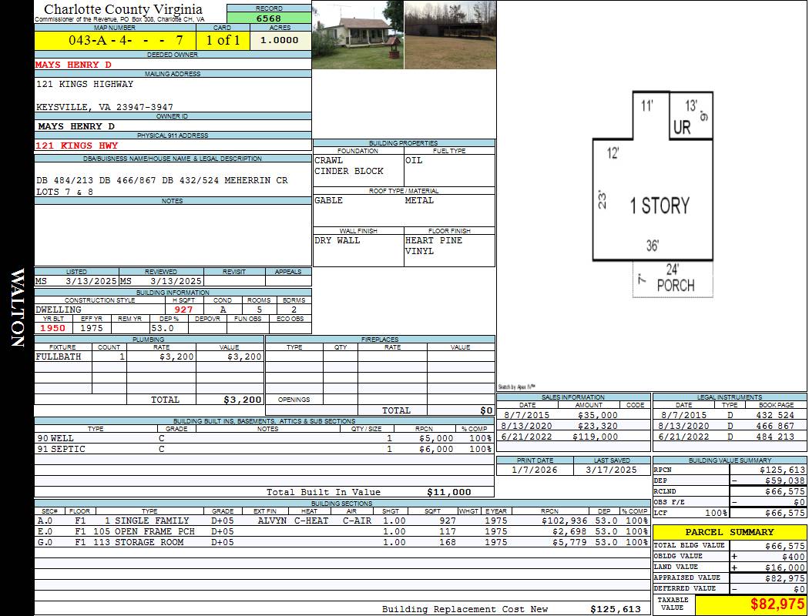The width and height of the screenshot is (809, 616).
Task: Click the acres value 1.0000
Action: (279, 40)
